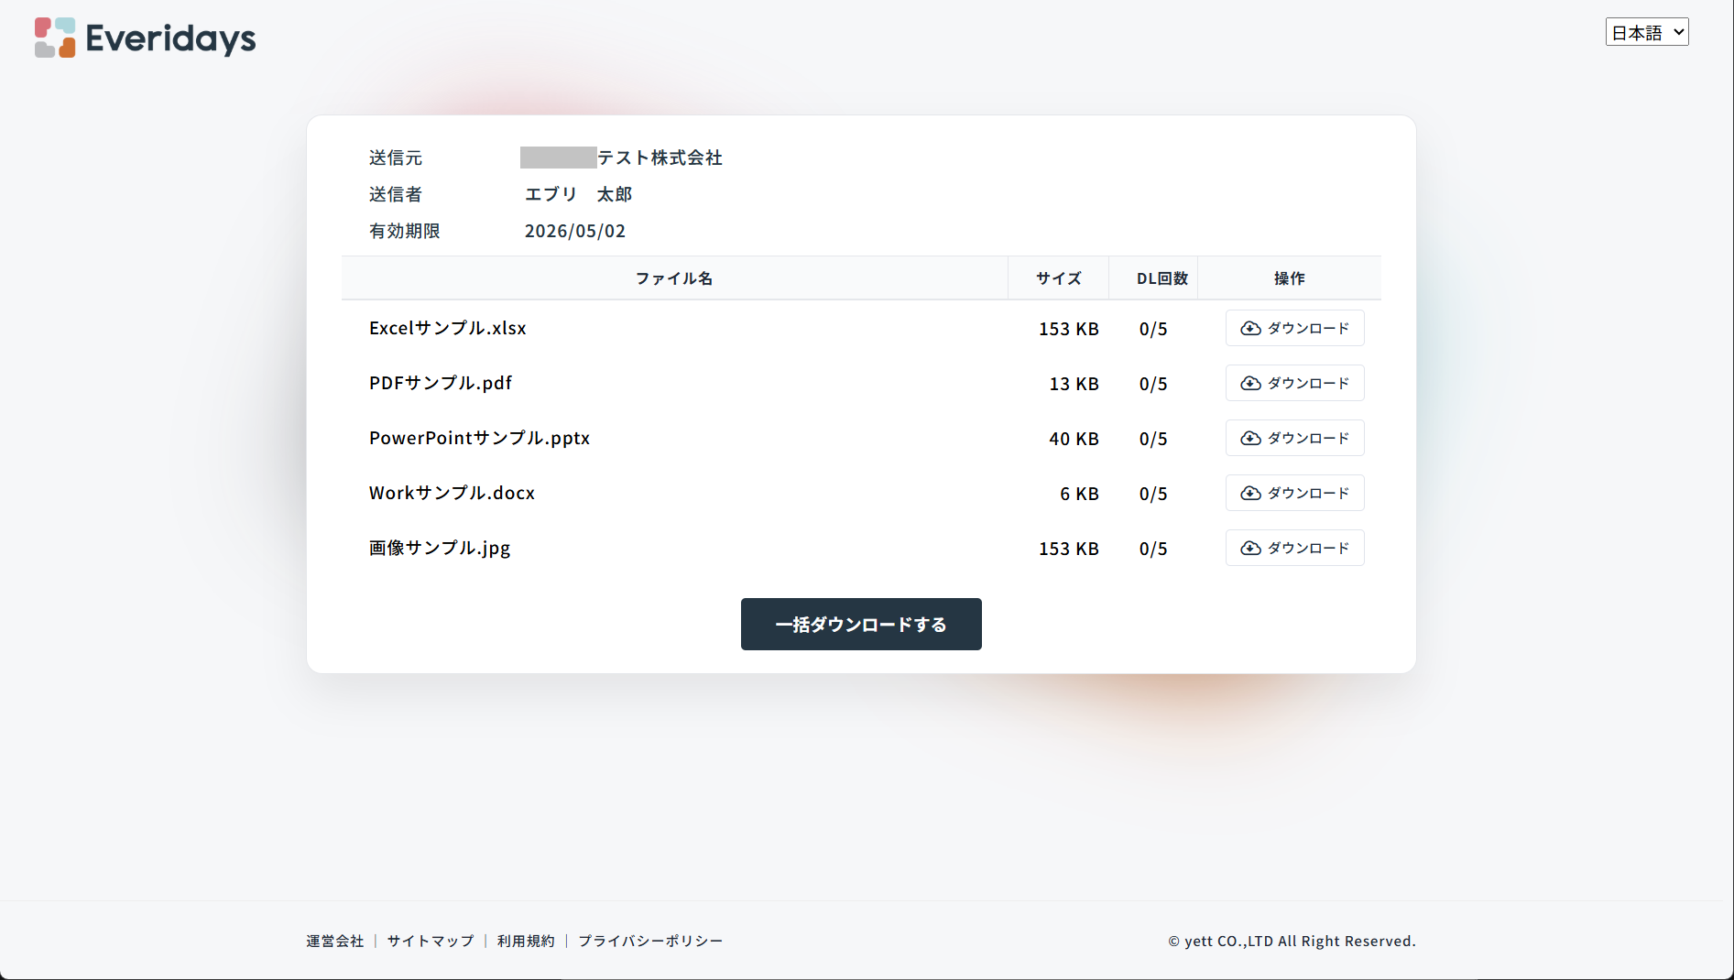Select the Excelサンプル.xlsx file name
This screenshot has width=1734, height=980.
[447, 328]
